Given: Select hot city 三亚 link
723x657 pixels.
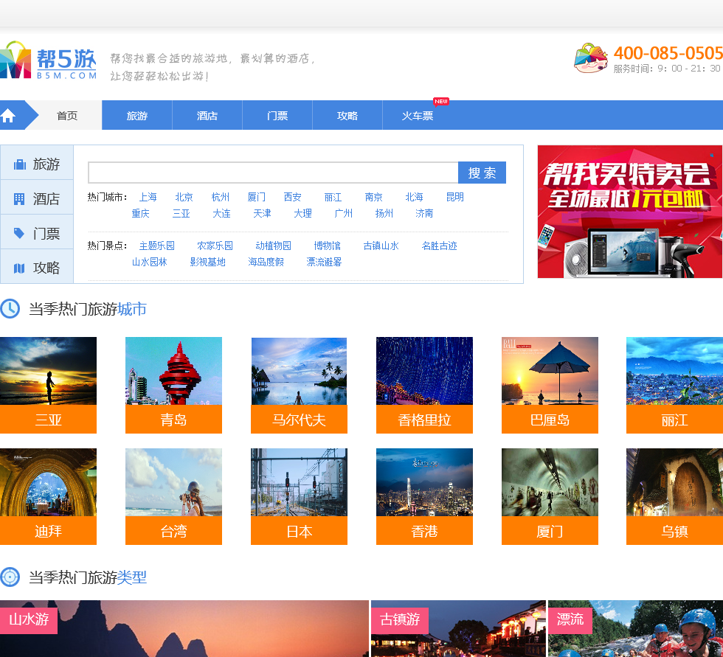Looking at the screenshot, I should 181,213.
